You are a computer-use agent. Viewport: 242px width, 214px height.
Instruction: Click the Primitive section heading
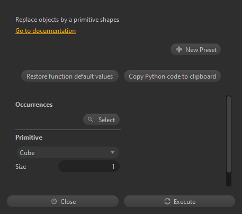coord(29,138)
